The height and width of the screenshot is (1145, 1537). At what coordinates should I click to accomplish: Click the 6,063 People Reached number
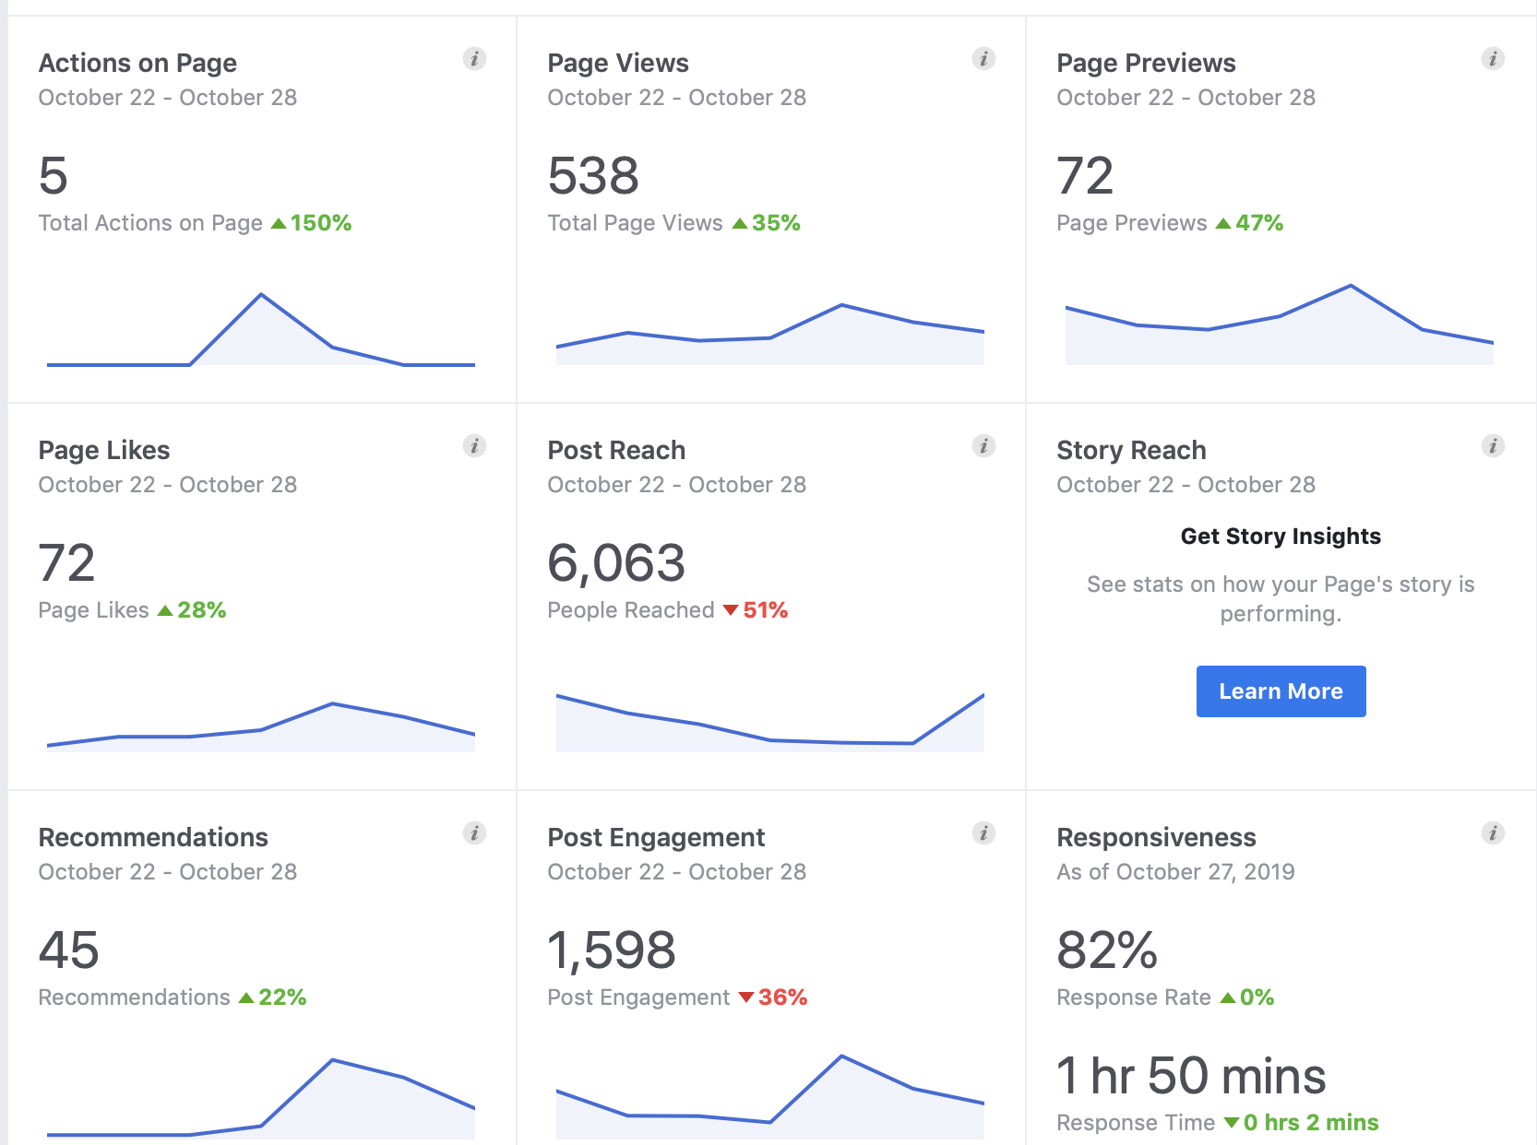pos(616,563)
